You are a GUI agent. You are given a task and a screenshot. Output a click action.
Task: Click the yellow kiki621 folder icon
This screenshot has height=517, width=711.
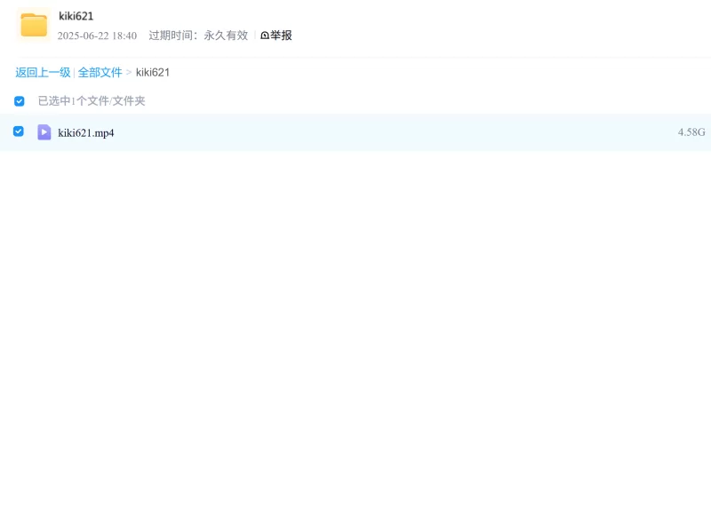point(34,25)
